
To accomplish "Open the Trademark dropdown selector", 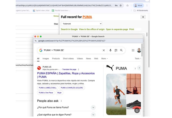I will point(81,24).
